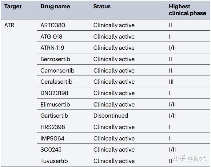Select the DN020198 drug entry
Screen dimensions: 211x167
(x=54, y=93)
